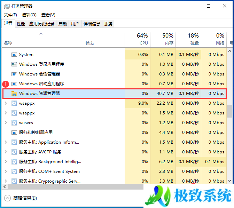Screen dimensions: 234x208
Task: Click the 4.4 MB memory value
Action: pos(166,133)
